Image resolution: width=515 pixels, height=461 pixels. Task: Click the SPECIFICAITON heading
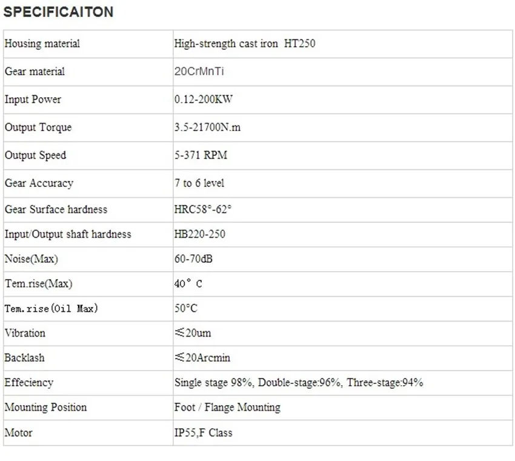pos(58,12)
